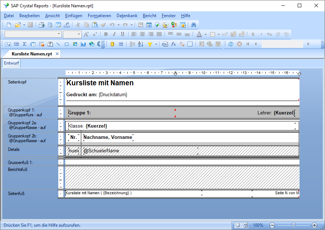Click the Paste clipboard icon
Screen dimensions: 325x230
coord(95,25)
